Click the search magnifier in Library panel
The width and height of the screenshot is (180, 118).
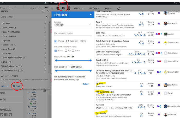click(47, 17)
